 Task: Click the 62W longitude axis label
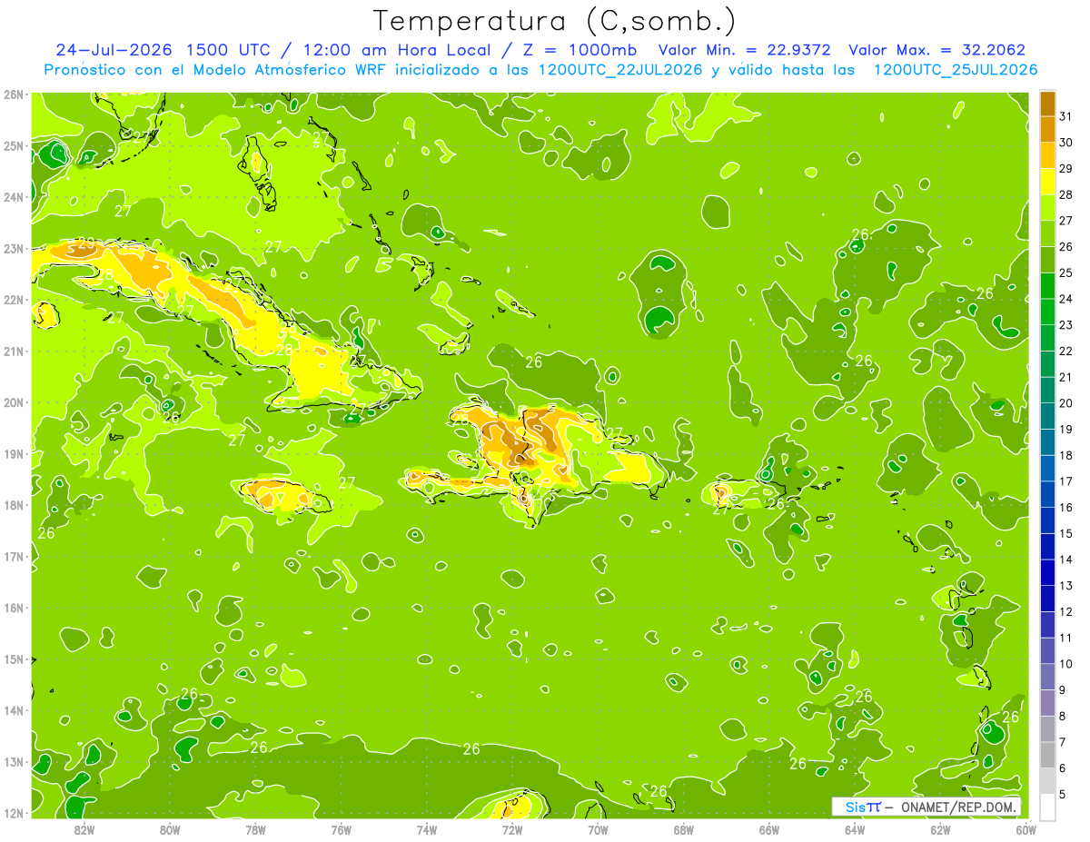pos(940,828)
